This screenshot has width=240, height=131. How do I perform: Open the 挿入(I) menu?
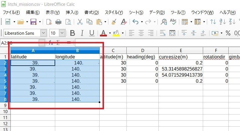coord(72,12)
